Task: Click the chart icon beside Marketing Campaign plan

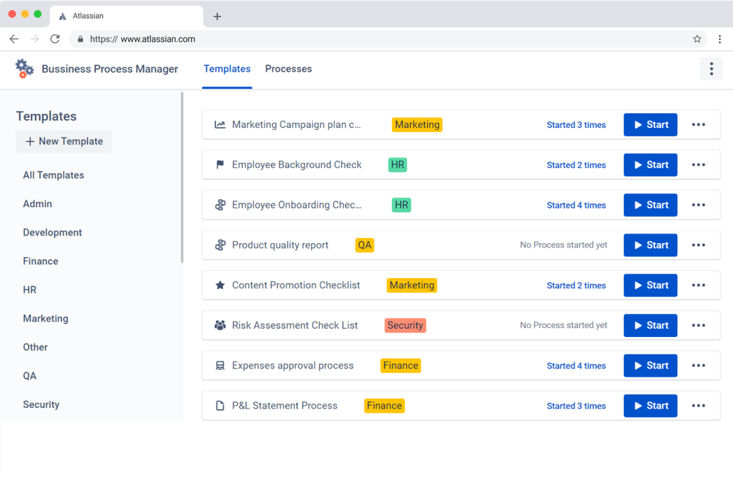Action: tap(219, 125)
